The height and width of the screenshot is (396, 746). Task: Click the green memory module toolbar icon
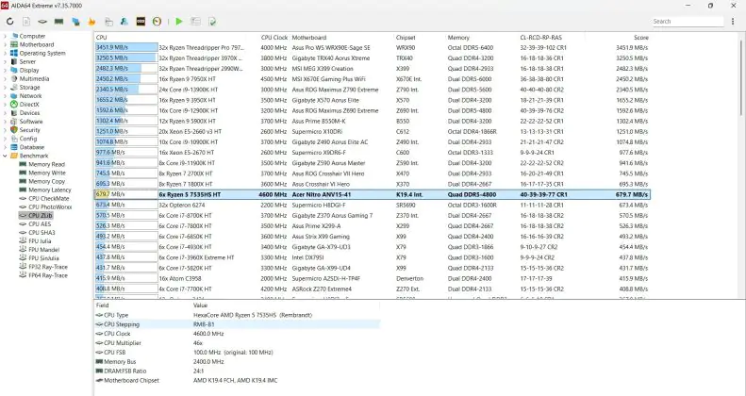[59, 22]
